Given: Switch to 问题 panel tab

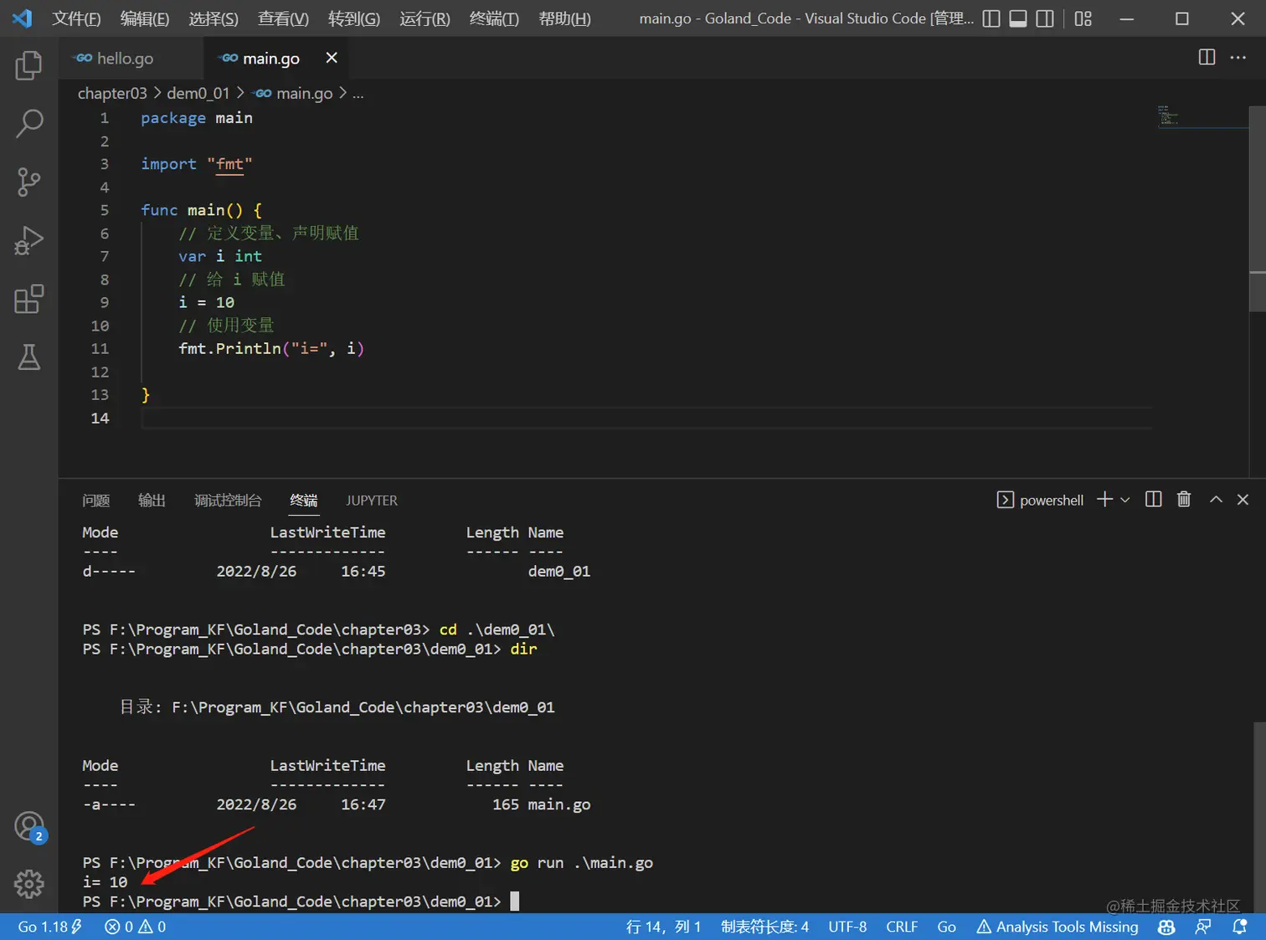Looking at the screenshot, I should 96,501.
